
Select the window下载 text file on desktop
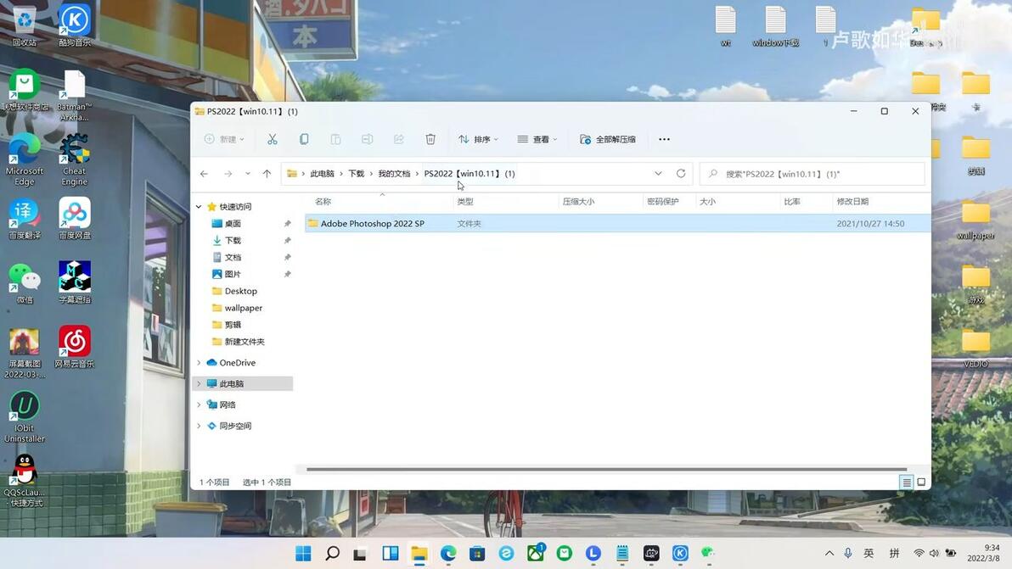pyautogui.click(x=776, y=26)
